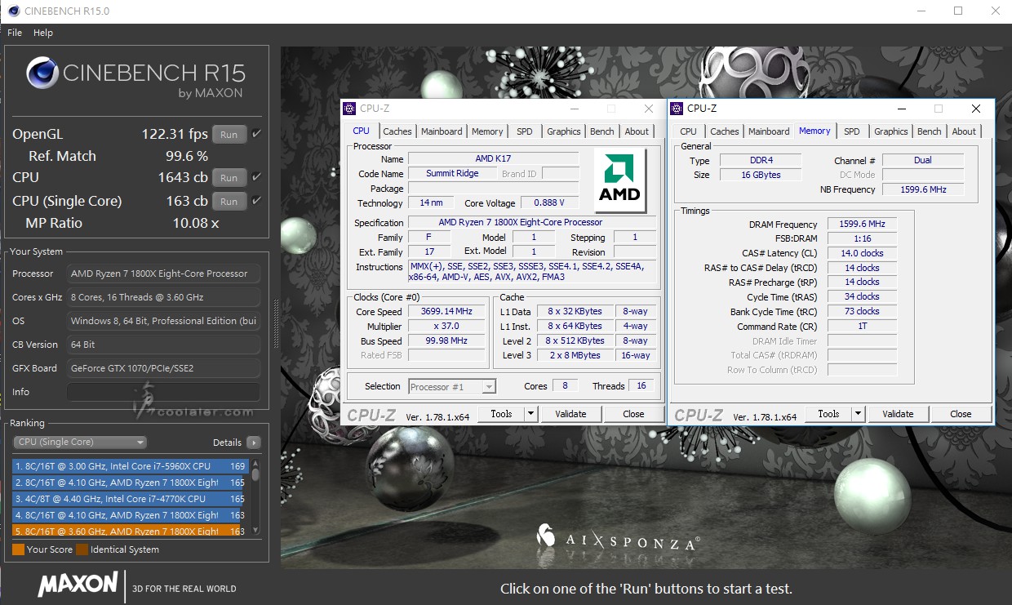
Task: Click the Cinebench R15 sphere logo
Action: 42,73
